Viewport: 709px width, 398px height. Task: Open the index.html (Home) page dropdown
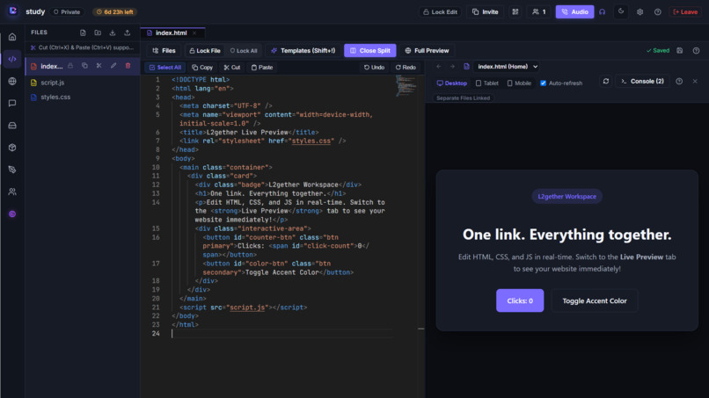pyautogui.click(x=507, y=67)
